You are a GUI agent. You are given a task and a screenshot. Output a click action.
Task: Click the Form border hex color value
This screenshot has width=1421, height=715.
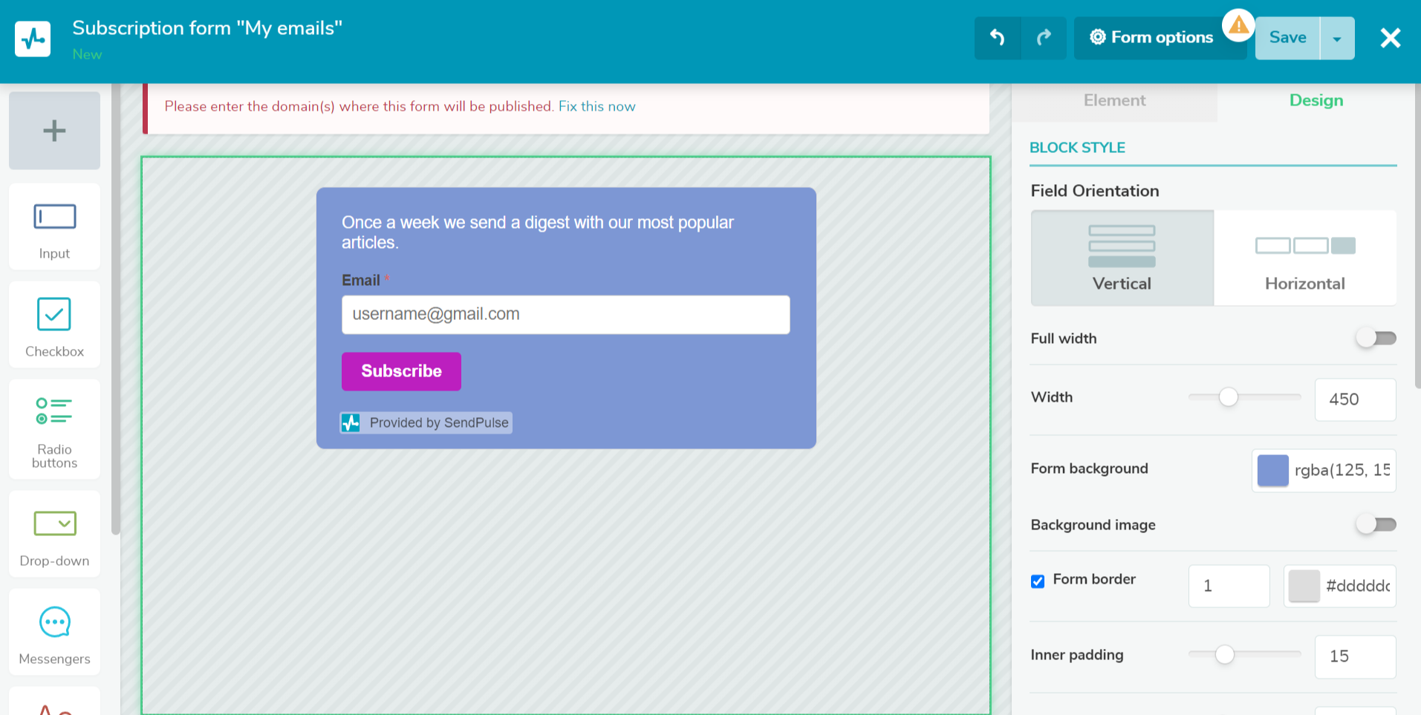click(1358, 586)
